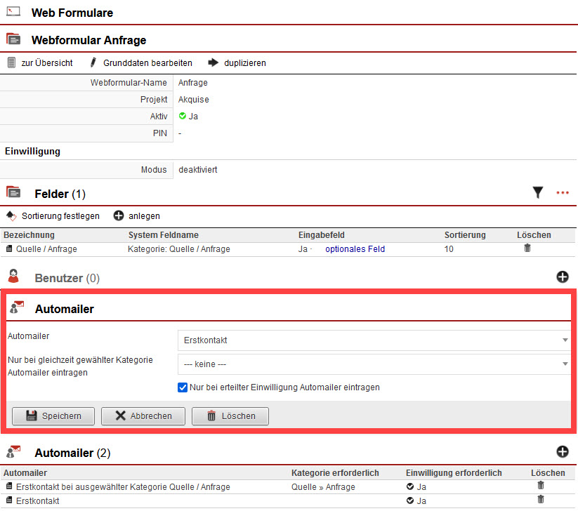
Task: Click the Grunddaten bearbeiten pencil icon
Action: coord(93,62)
